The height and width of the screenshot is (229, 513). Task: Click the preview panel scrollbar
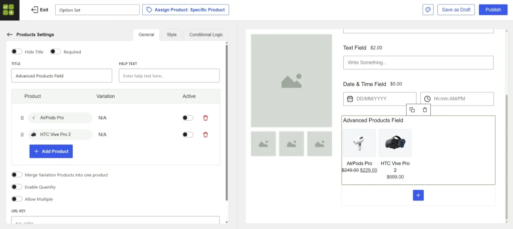[x=506, y=157]
